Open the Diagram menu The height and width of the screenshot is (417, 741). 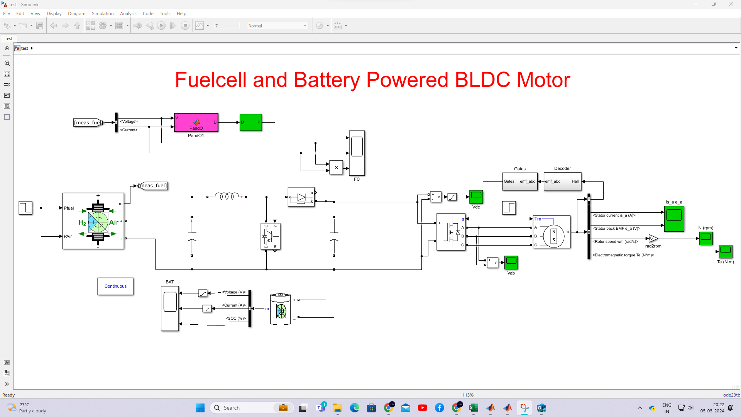click(76, 13)
